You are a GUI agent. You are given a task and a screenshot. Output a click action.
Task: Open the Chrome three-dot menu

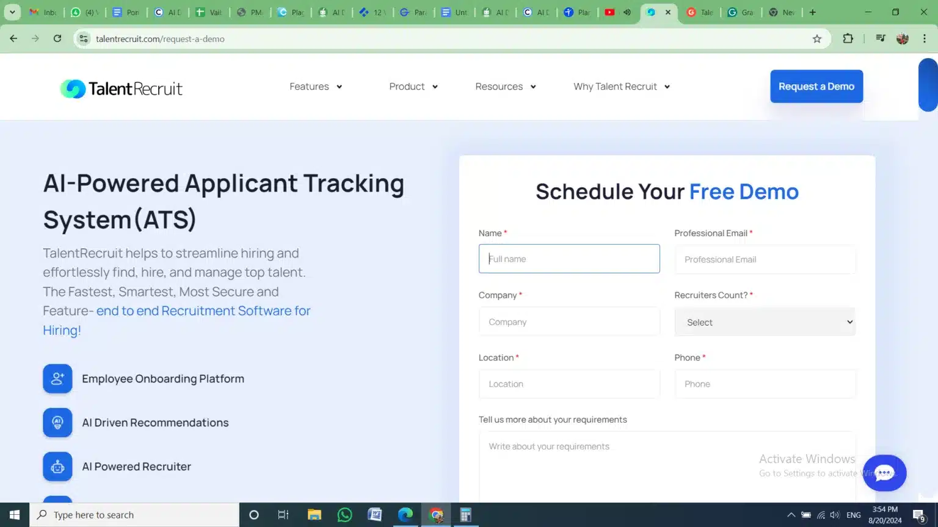[x=925, y=38]
